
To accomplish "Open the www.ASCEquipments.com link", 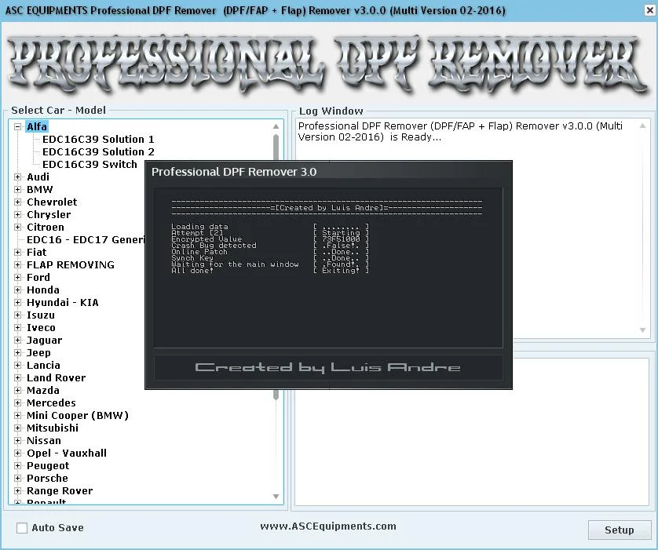I will tap(328, 526).
